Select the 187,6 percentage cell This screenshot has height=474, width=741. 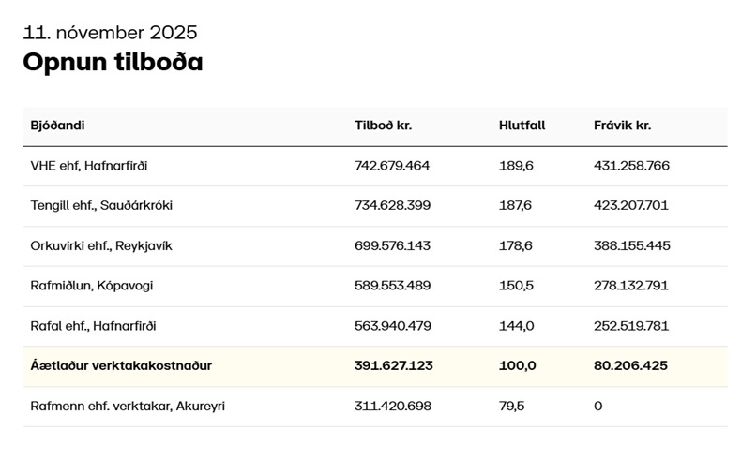[515, 206]
